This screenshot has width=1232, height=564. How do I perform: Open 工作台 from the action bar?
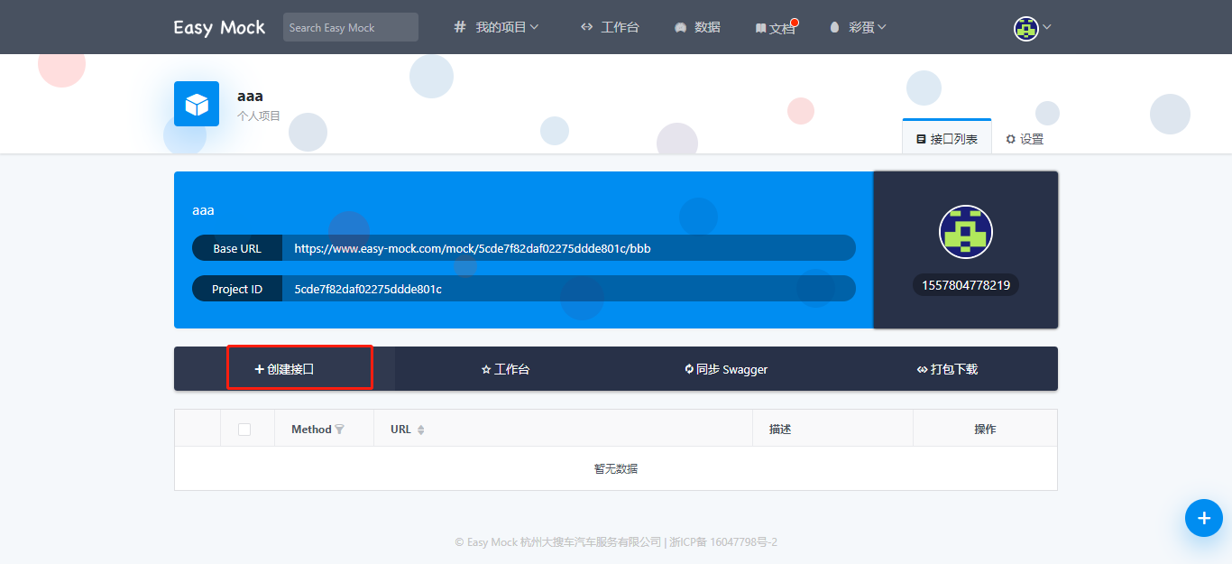pyautogui.click(x=505, y=369)
